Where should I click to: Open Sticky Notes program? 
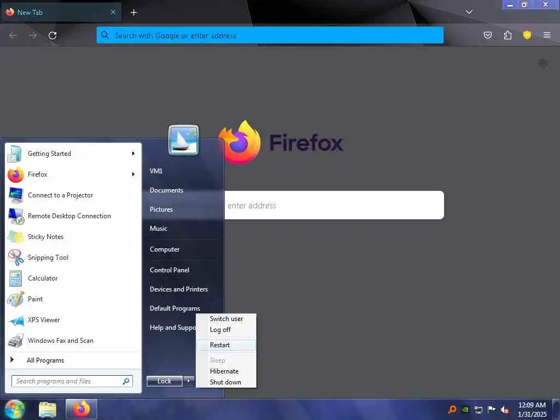point(73,236)
